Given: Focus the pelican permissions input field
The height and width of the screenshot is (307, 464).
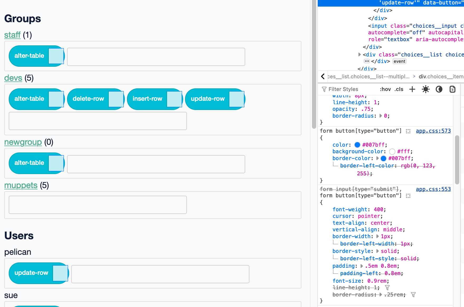Looking at the screenshot, I should point(160,274).
